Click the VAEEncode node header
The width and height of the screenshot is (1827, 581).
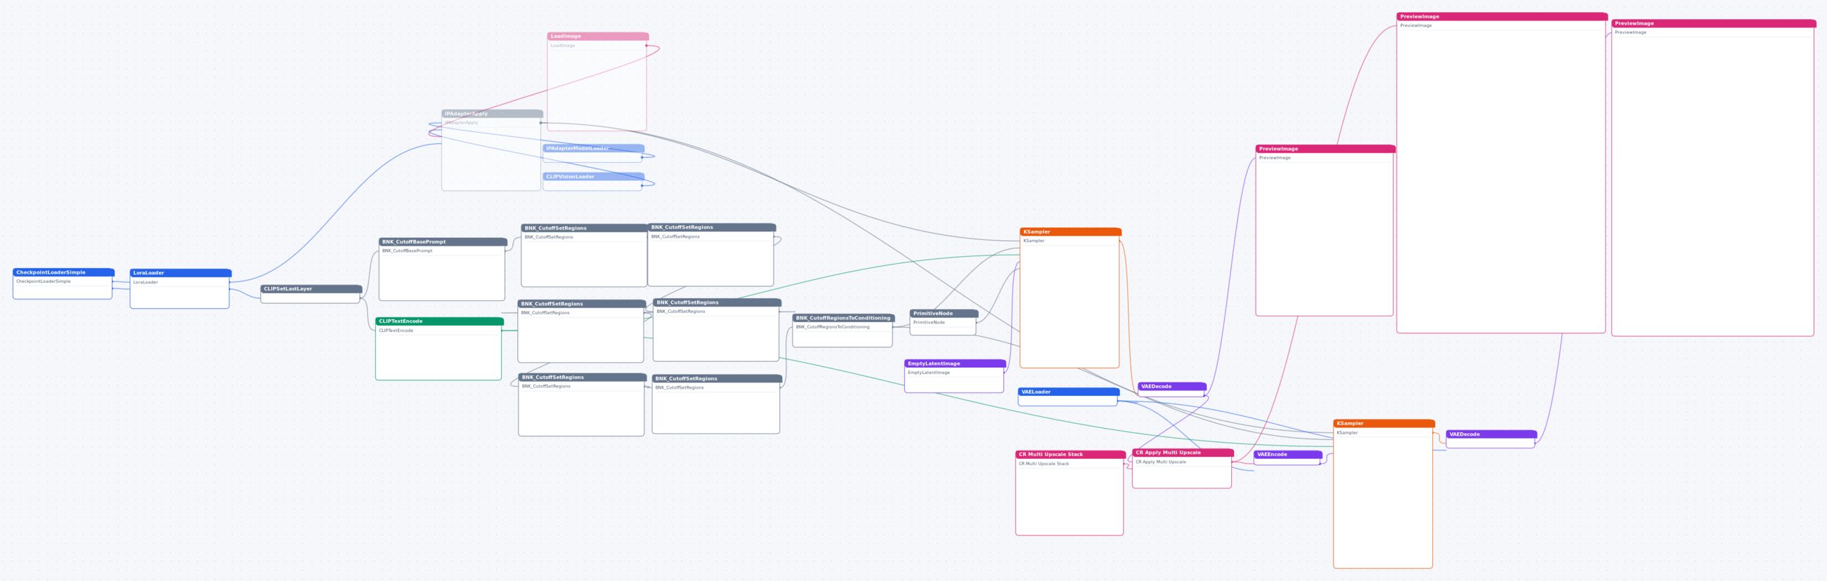1288,454
